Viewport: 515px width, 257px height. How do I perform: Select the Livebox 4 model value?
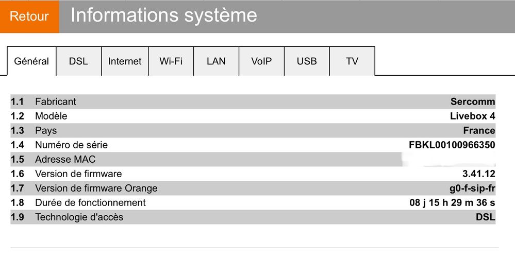(472, 116)
